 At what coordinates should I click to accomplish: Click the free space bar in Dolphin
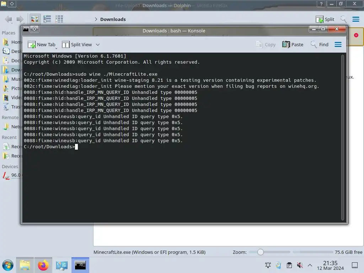click(x=313, y=252)
